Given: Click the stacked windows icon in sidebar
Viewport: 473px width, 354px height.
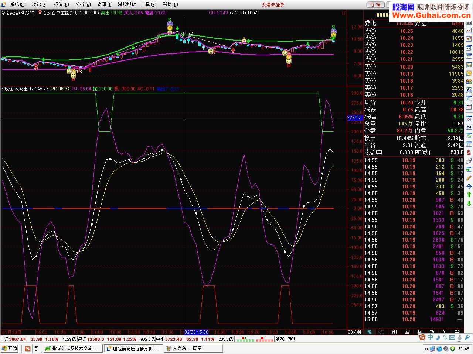Looking at the screenshot, I should [469, 47].
